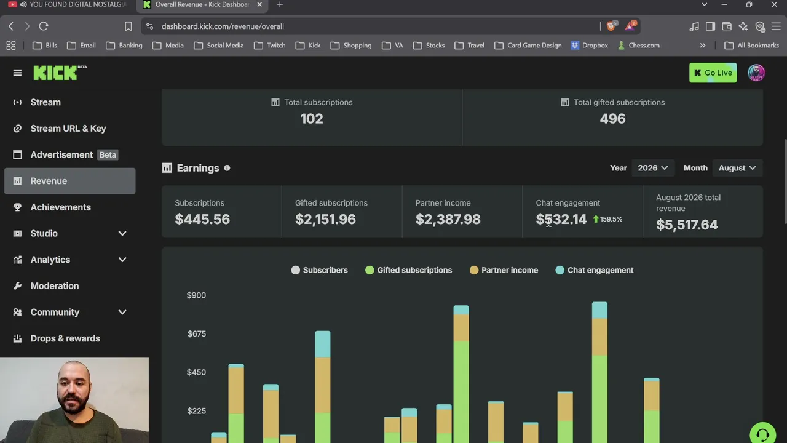Open Advertisement Beta page
787x443 pixels.
tap(69, 154)
